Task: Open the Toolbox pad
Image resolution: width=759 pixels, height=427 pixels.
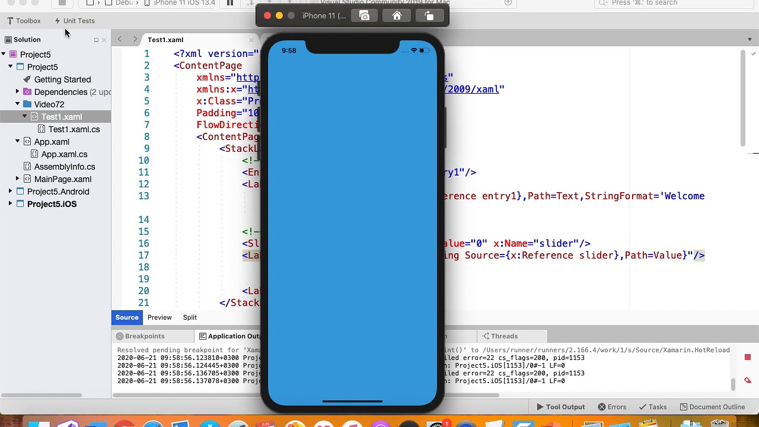Action: click(x=24, y=21)
